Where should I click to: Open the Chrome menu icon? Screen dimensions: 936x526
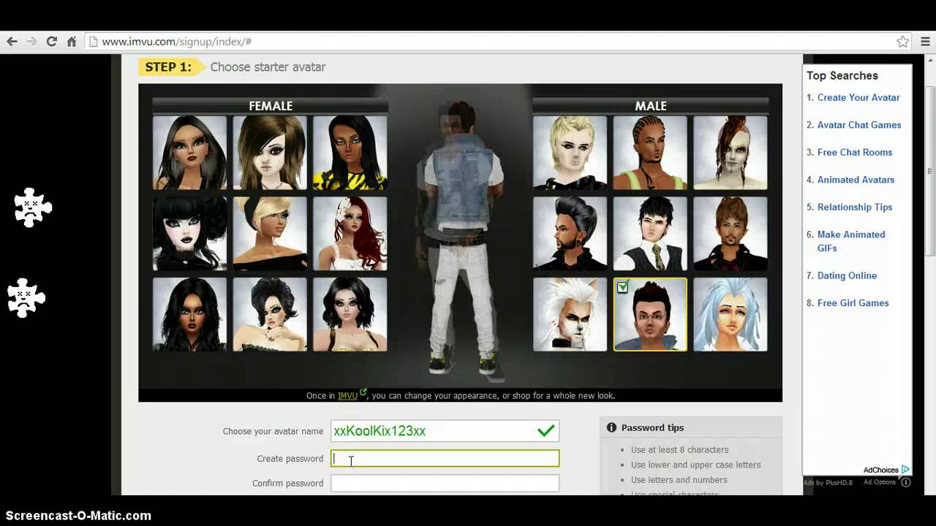[925, 42]
